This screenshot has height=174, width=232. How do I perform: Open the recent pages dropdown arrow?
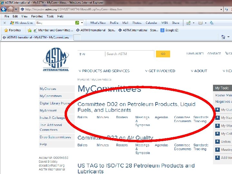16,9
